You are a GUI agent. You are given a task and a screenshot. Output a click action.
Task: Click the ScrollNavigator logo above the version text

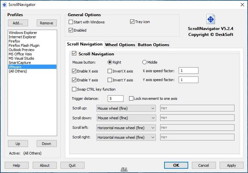coord(210,19)
